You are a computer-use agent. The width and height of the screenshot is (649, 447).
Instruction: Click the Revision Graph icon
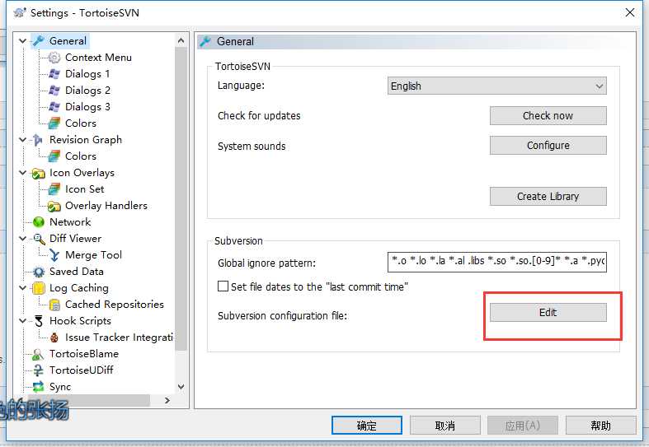pyautogui.click(x=39, y=140)
